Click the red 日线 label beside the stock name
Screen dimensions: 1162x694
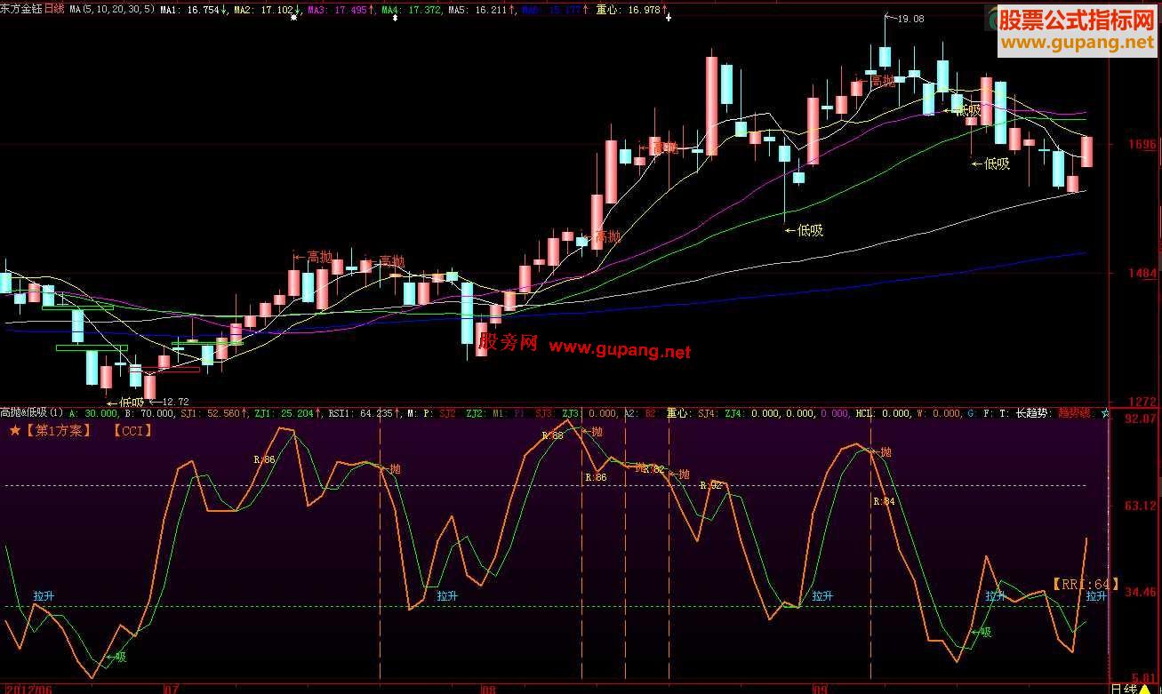(55, 9)
